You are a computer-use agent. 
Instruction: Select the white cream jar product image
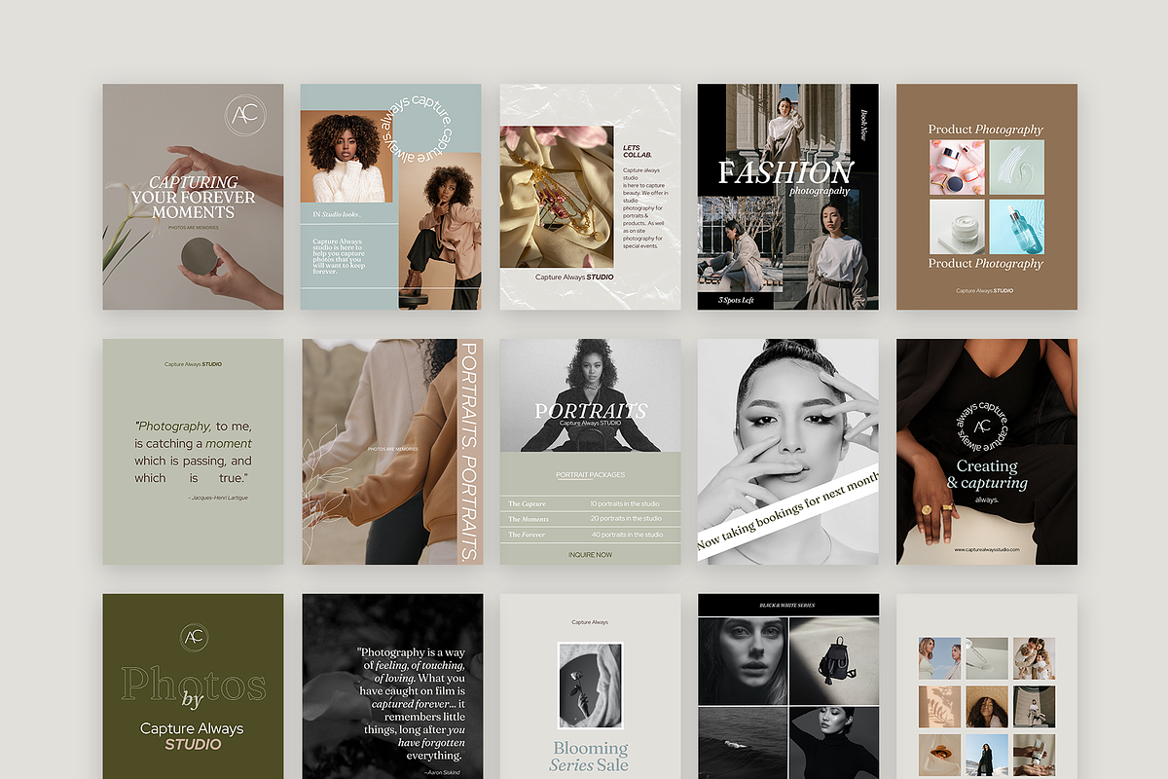pyautogui.click(x=957, y=227)
